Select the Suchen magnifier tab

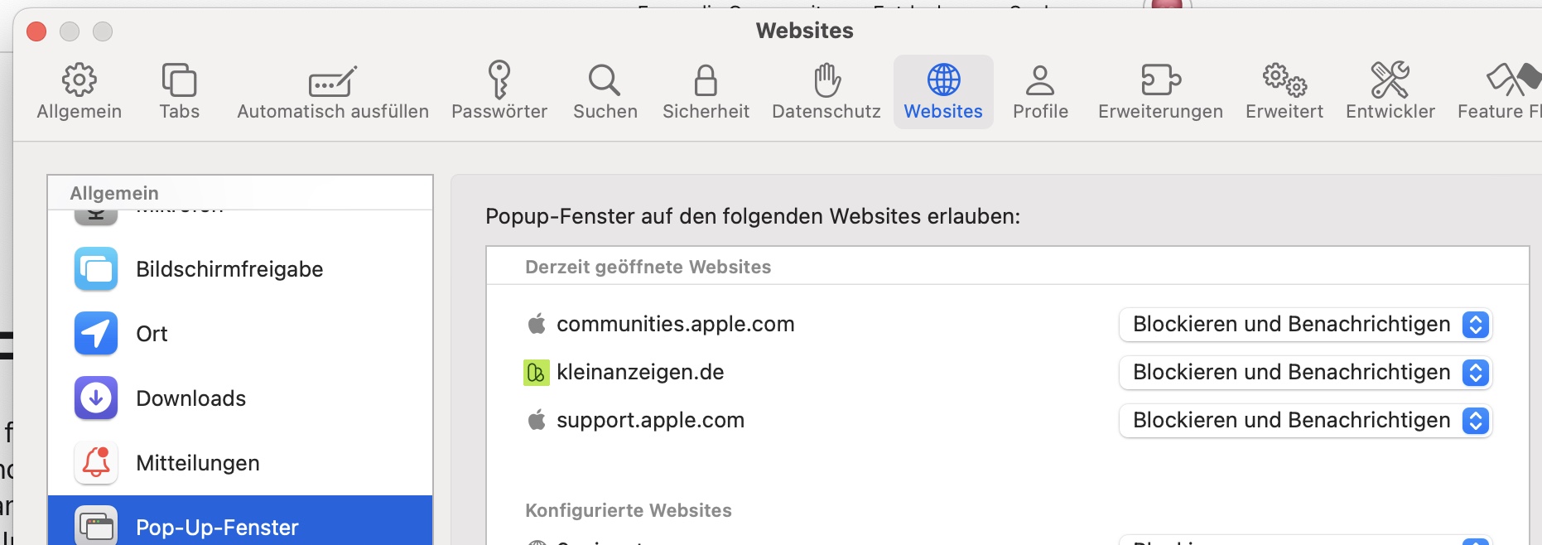pos(605,91)
